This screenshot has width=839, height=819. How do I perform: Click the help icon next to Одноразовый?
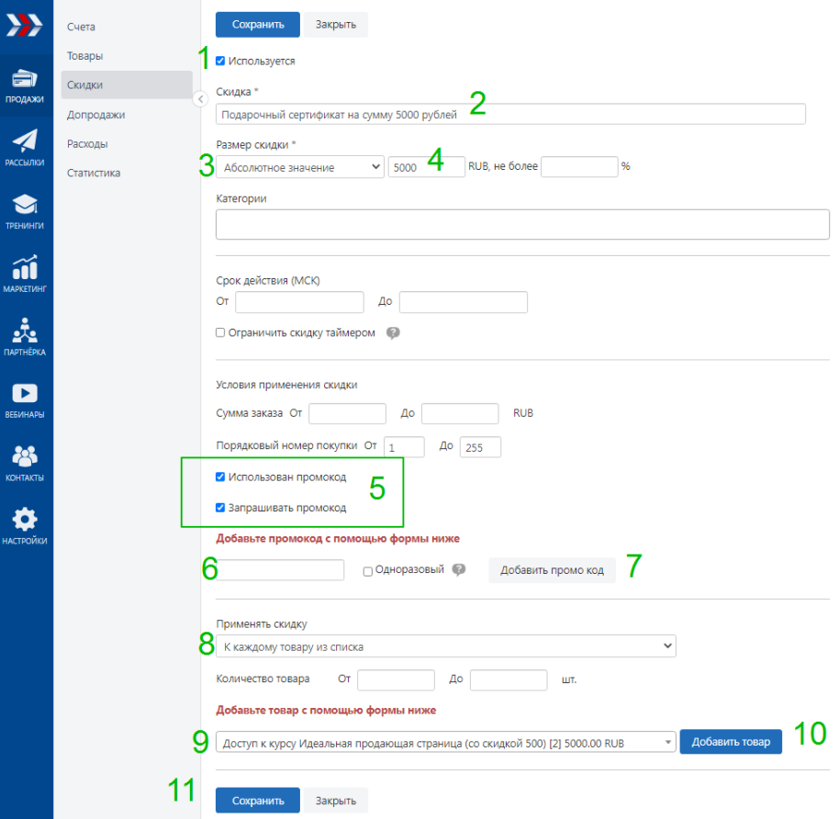[459, 570]
